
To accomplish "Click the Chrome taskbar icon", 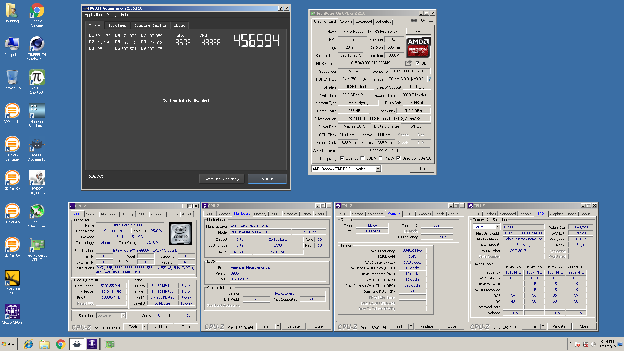I will pos(60,344).
